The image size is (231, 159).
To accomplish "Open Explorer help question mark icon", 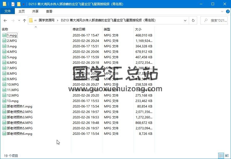I will click(x=228, y=11).
